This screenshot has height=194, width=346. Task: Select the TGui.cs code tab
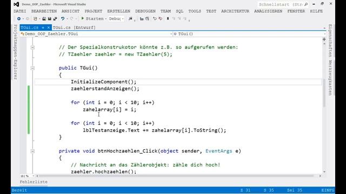click(x=30, y=27)
